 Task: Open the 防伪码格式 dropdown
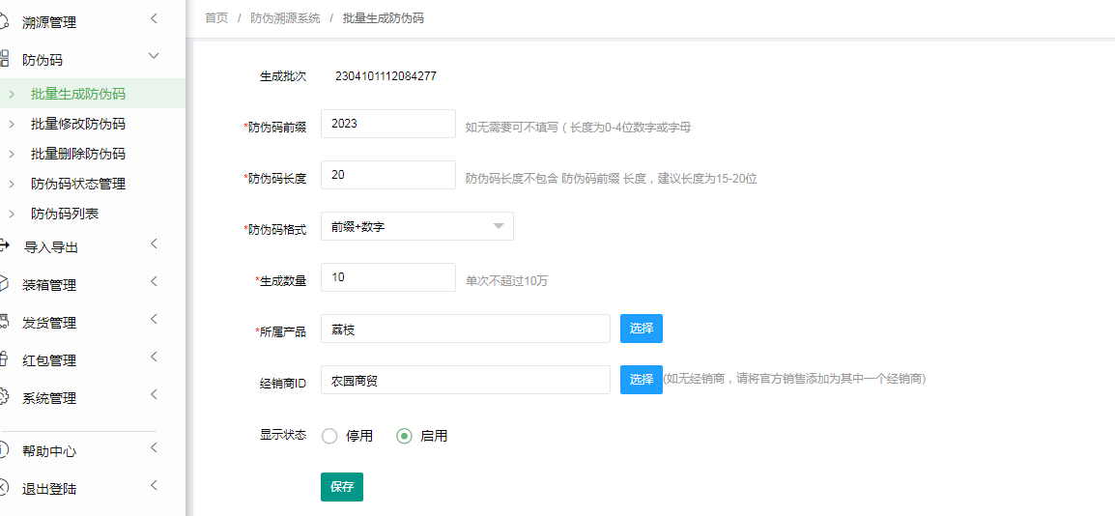416,226
